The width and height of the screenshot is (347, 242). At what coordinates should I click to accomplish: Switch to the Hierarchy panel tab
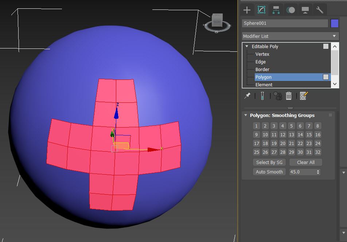coord(276,10)
